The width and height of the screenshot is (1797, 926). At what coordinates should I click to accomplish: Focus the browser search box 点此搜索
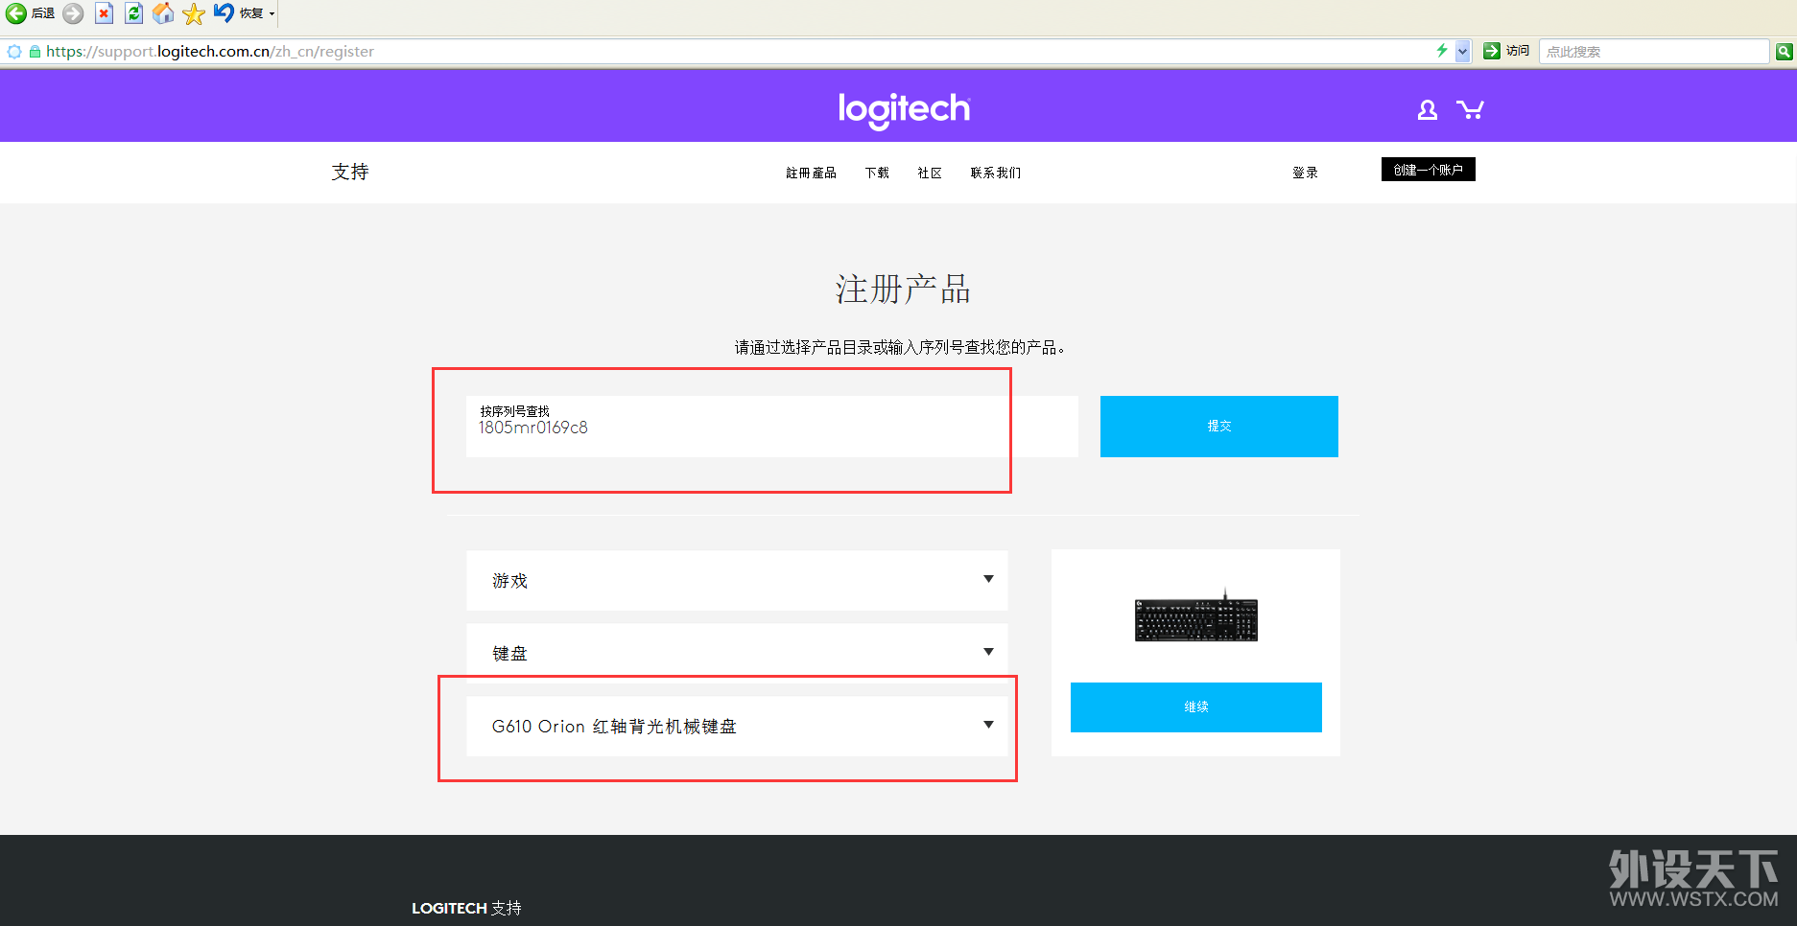click(x=1654, y=52)
